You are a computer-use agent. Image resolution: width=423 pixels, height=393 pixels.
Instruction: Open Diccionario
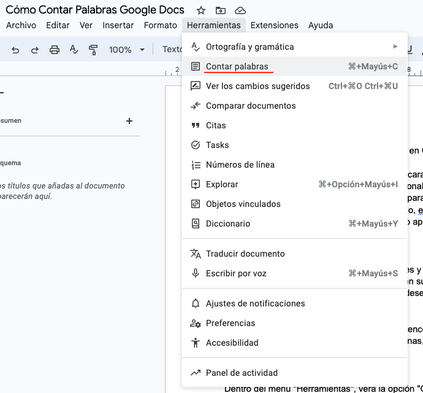295,224
